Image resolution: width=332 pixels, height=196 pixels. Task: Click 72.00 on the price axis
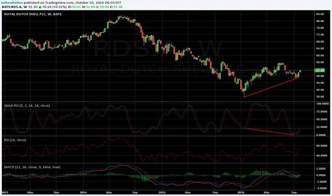(320, 35)
